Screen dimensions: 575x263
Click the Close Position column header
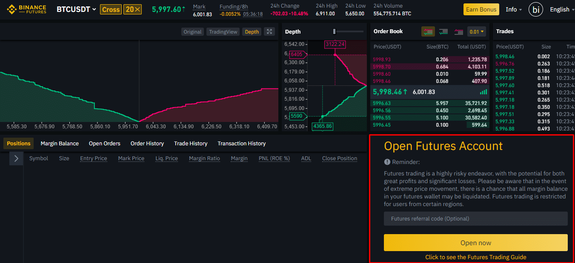[x=340, y=158]
